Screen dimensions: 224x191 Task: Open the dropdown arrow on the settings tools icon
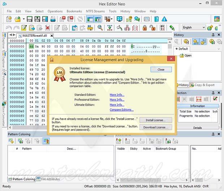(x=112, y=19)
